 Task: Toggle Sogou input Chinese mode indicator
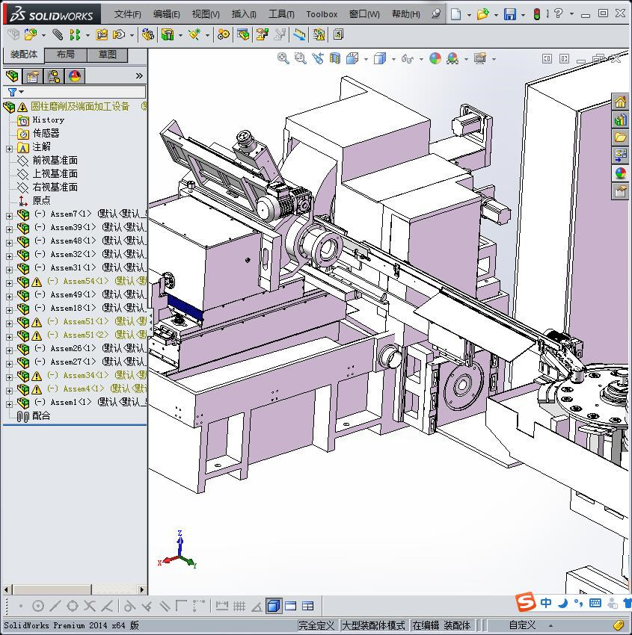[x=547, y=603]
